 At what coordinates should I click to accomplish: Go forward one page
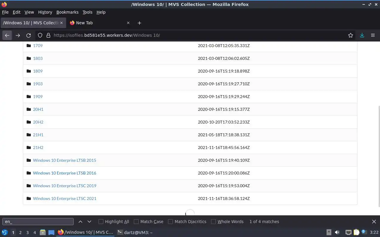[x=18, y=35]
